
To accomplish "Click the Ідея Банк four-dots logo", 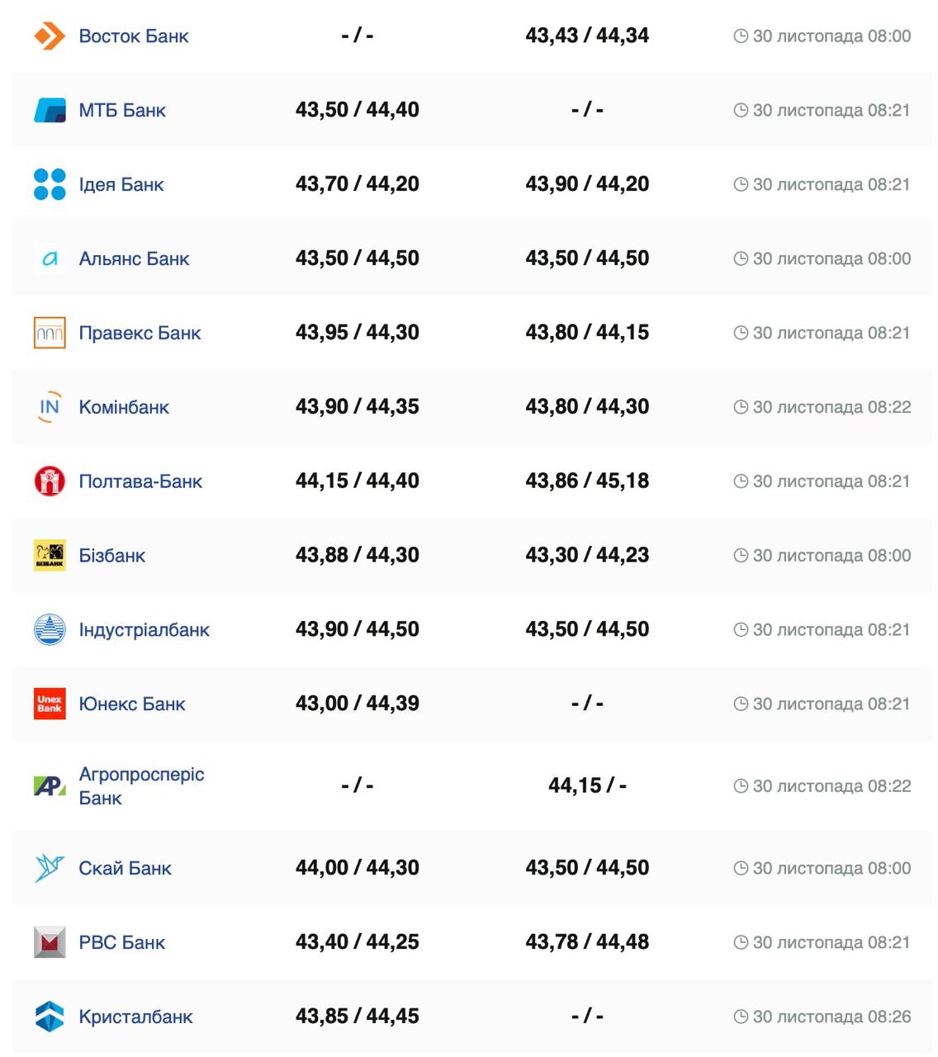I will pos(50,185).
